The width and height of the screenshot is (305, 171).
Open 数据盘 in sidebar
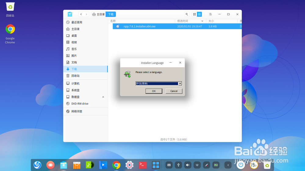pos(86,97)
